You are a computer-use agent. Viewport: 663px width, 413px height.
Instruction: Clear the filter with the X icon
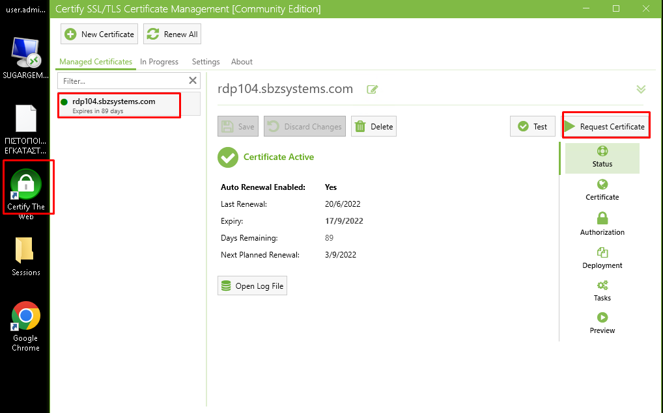coord(193,81)
